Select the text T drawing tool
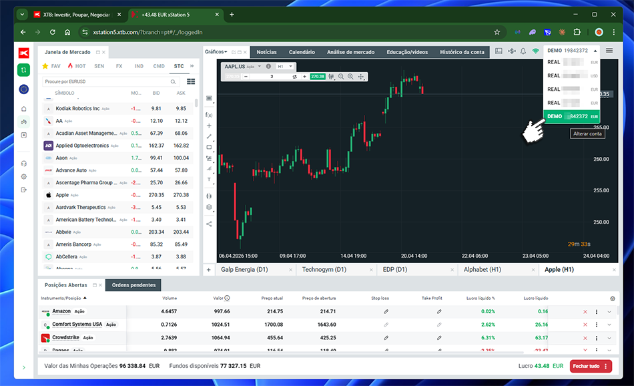The image size is (634, 386). 209,180
